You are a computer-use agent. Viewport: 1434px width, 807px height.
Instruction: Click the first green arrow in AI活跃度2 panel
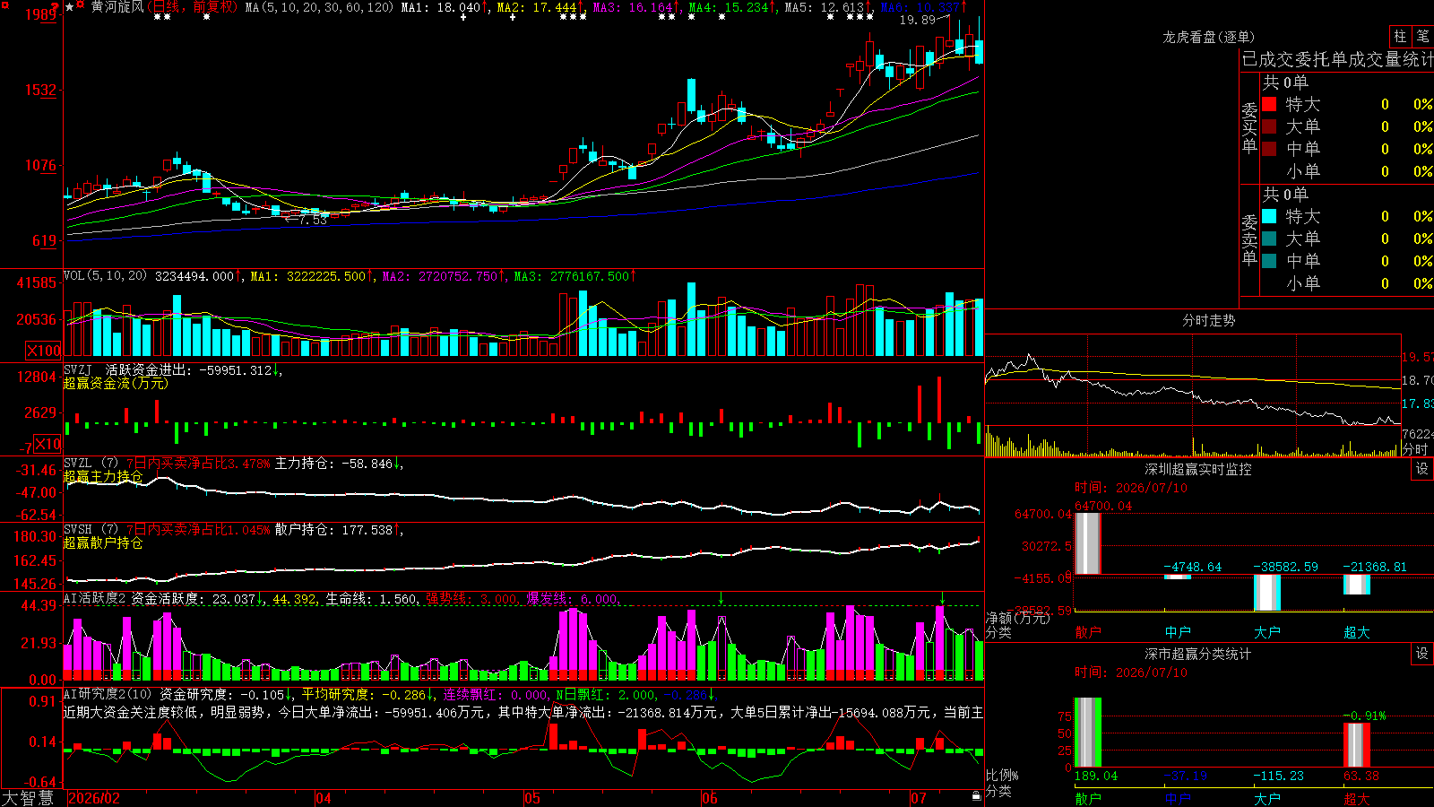[x=721, y=598]
